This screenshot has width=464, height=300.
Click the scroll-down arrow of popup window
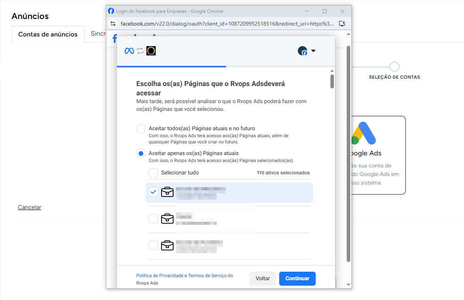[348, 284]
